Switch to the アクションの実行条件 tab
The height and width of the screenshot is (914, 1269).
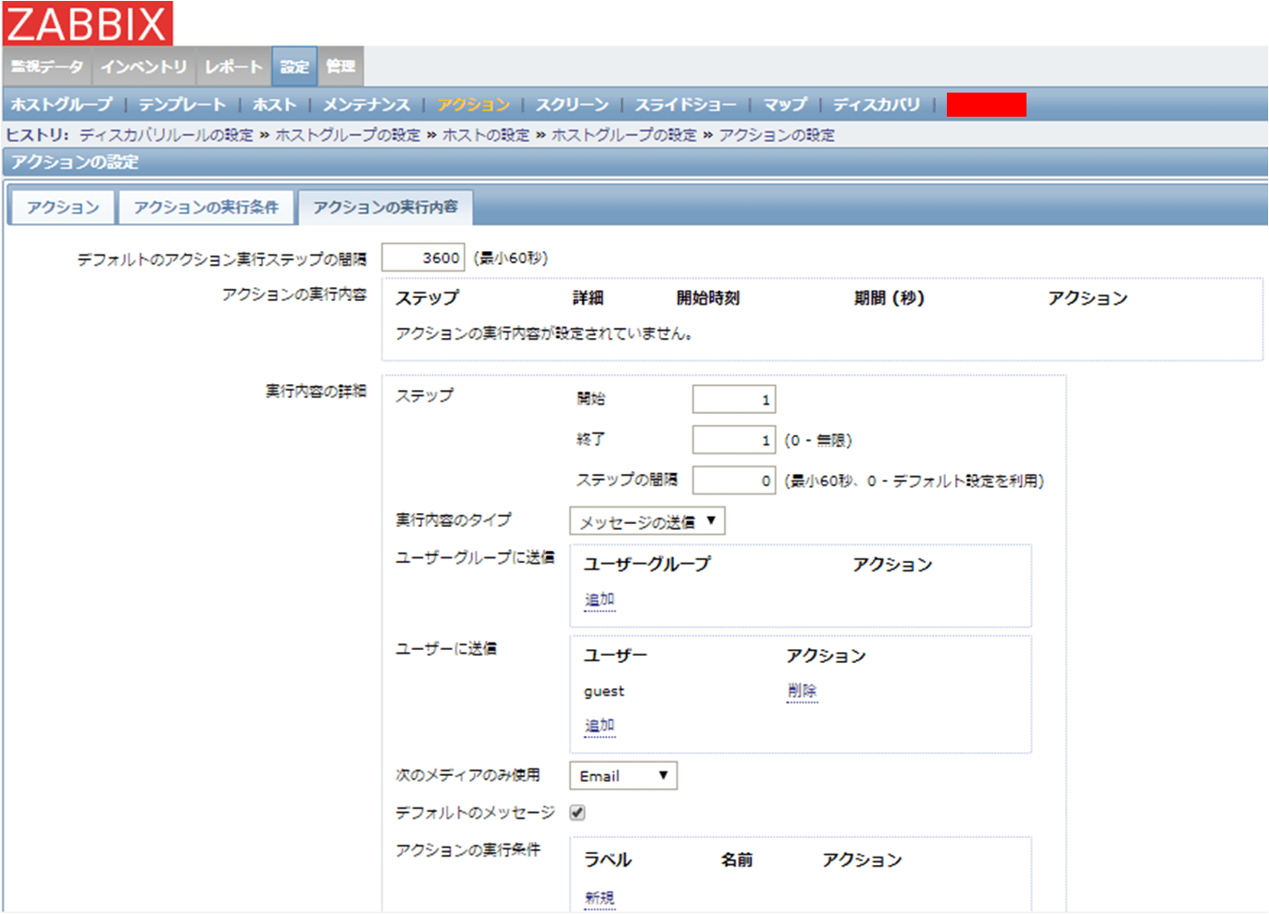[x=205, y=207]
